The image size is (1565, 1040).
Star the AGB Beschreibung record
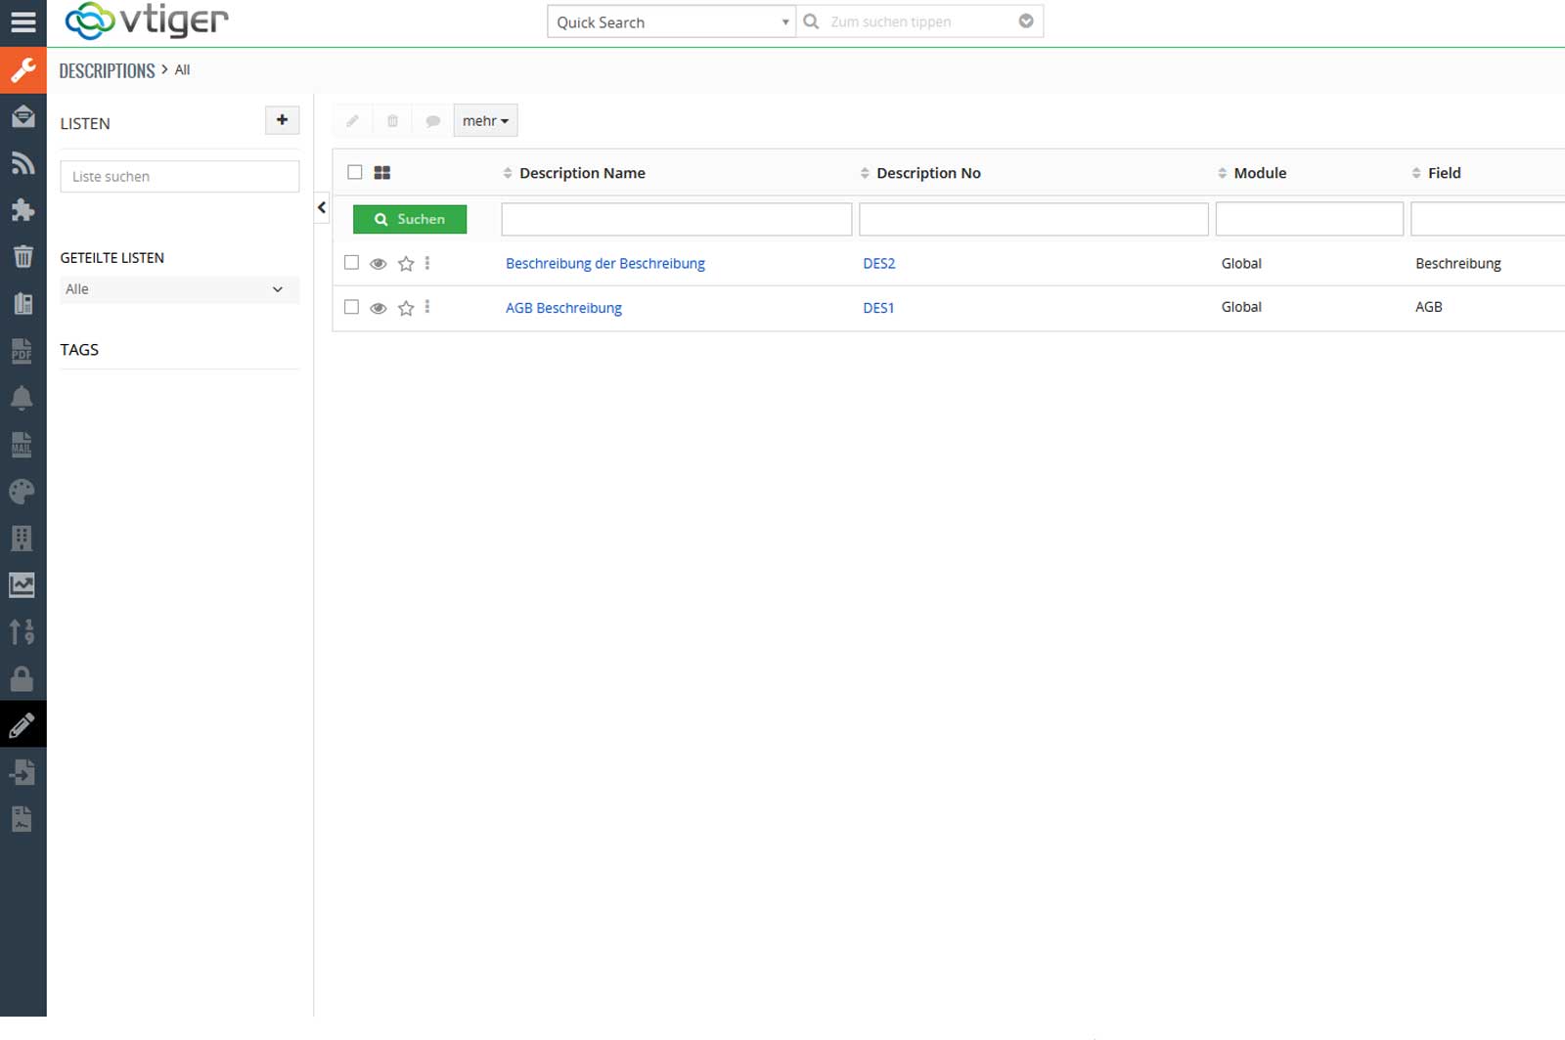coord(406,308)
